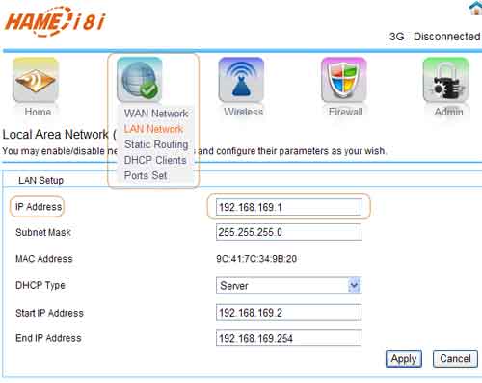Apply the LAN settings
482x383 pixels.
coord(404,359)
